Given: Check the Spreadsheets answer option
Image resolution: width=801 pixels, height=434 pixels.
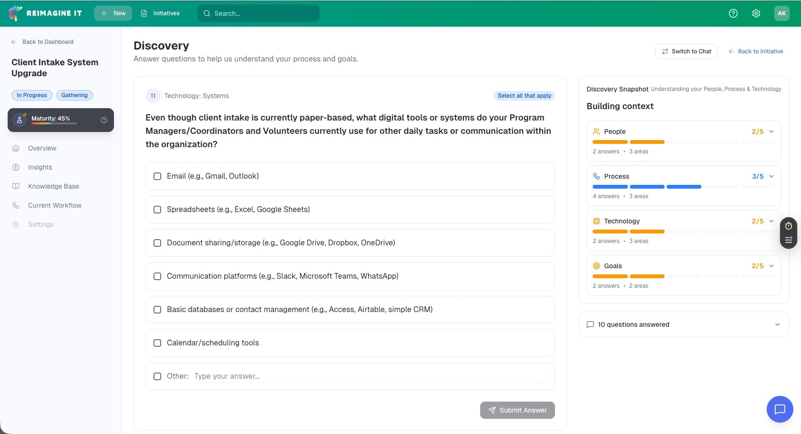Looking at the screenshot, I should [x=157, y=210].
